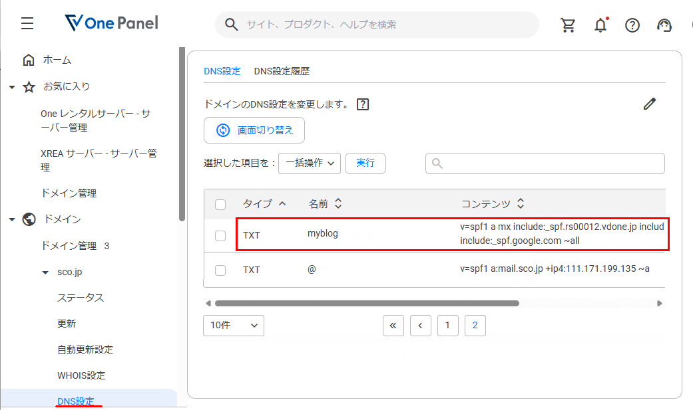The image size is (693, 410).
Task: Go to previous page button
Action: (x=420, y=326)
